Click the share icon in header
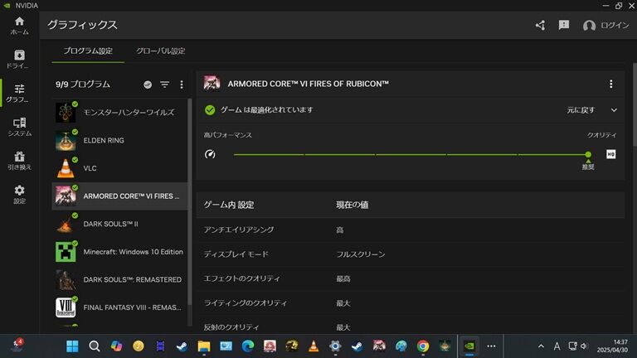The height and width of the screenshot is (358, 637). (x=540, y=26)
